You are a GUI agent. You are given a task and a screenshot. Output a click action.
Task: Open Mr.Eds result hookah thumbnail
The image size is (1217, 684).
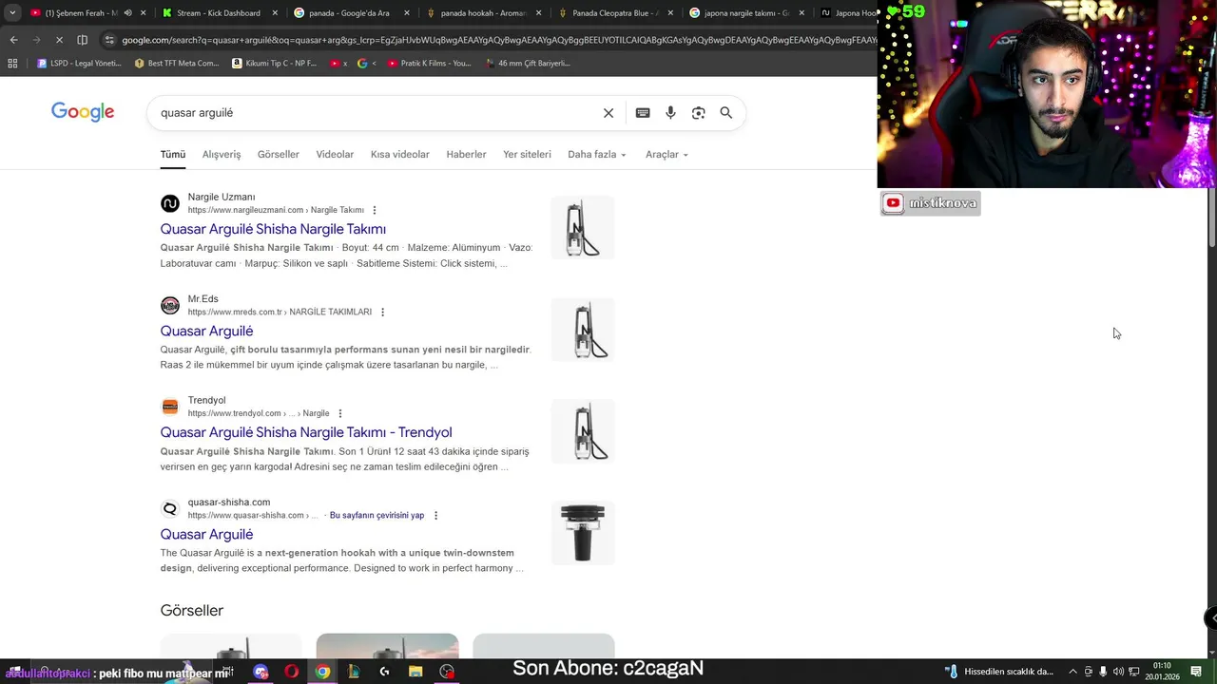(583, 330)
